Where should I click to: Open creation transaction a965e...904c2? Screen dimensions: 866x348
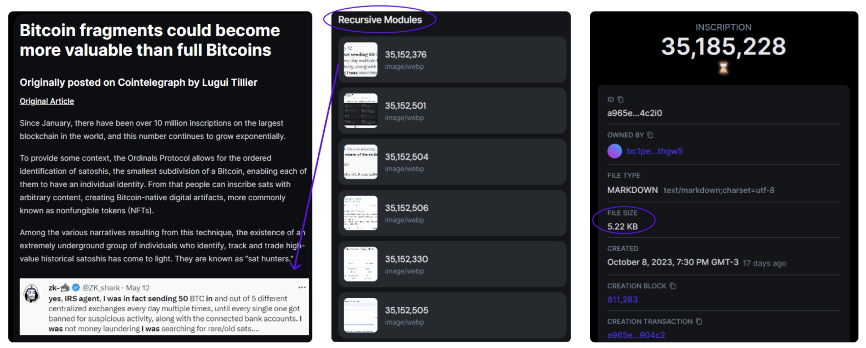(636, 335)
